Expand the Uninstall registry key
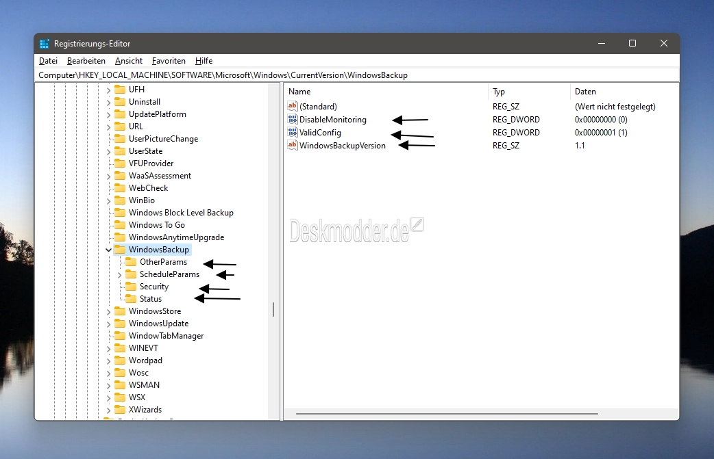The height and width of the screenshot is (459, 714). click(x=108, y=102)
